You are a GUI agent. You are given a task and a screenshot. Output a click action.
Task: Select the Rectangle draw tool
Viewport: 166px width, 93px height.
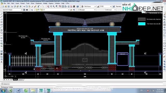point(1,25)
